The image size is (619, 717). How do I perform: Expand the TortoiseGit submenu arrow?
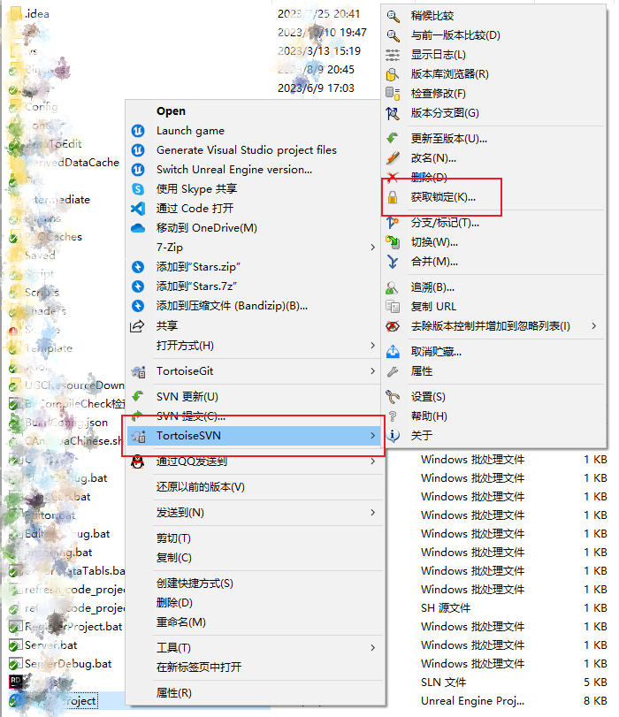click(372, 371)
